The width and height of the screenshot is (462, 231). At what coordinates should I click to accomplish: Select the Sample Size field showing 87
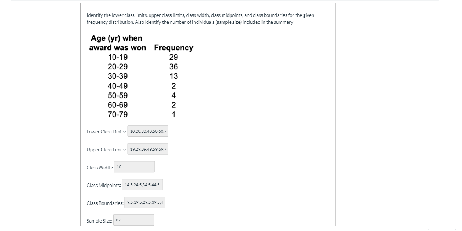[133, 220]
